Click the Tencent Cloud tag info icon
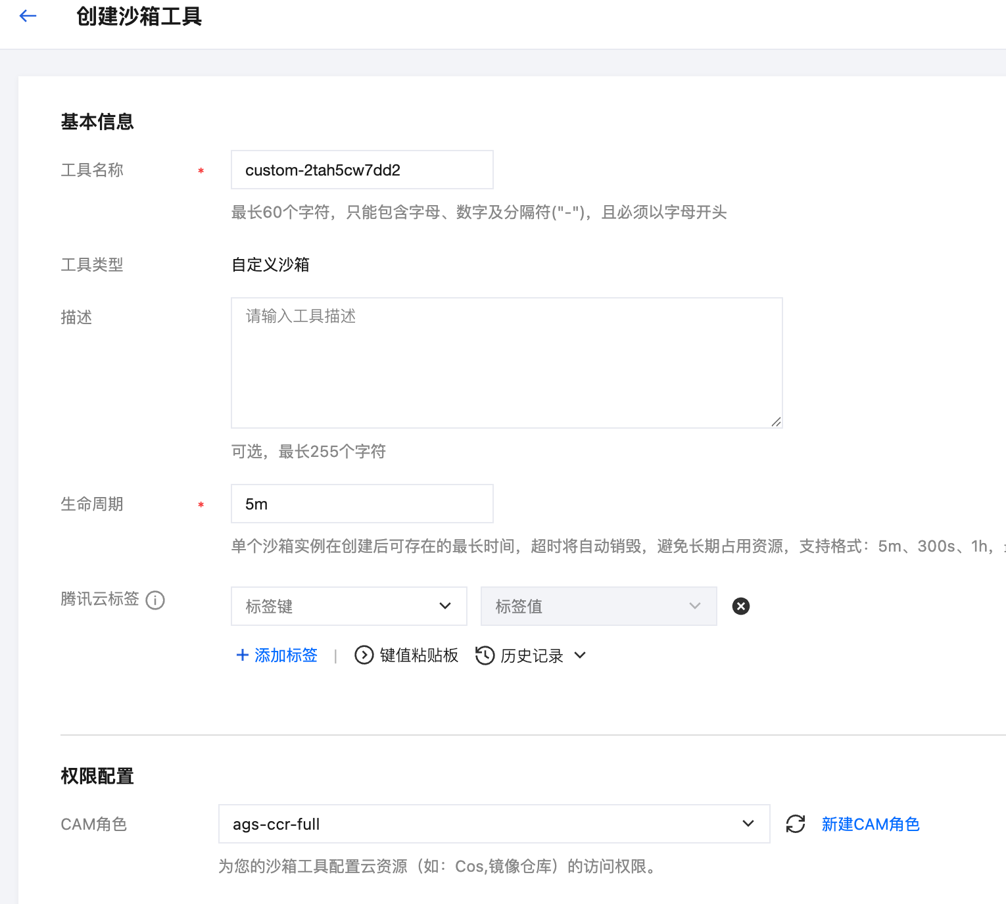1006x904 pixels. tap(155, 600)
